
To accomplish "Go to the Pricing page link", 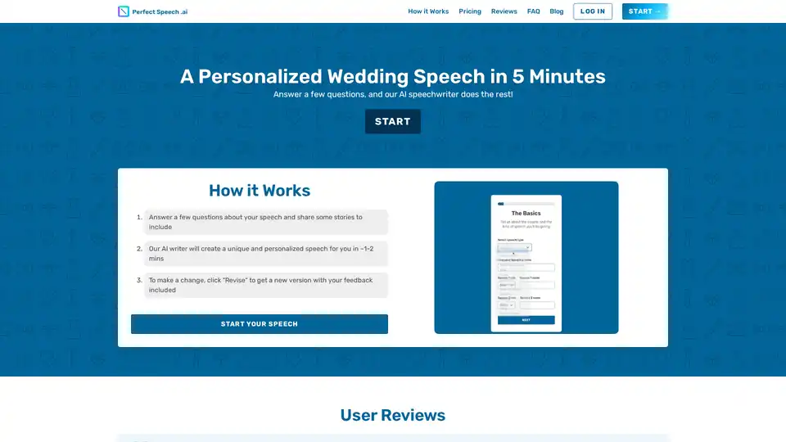I will point(470,11).
